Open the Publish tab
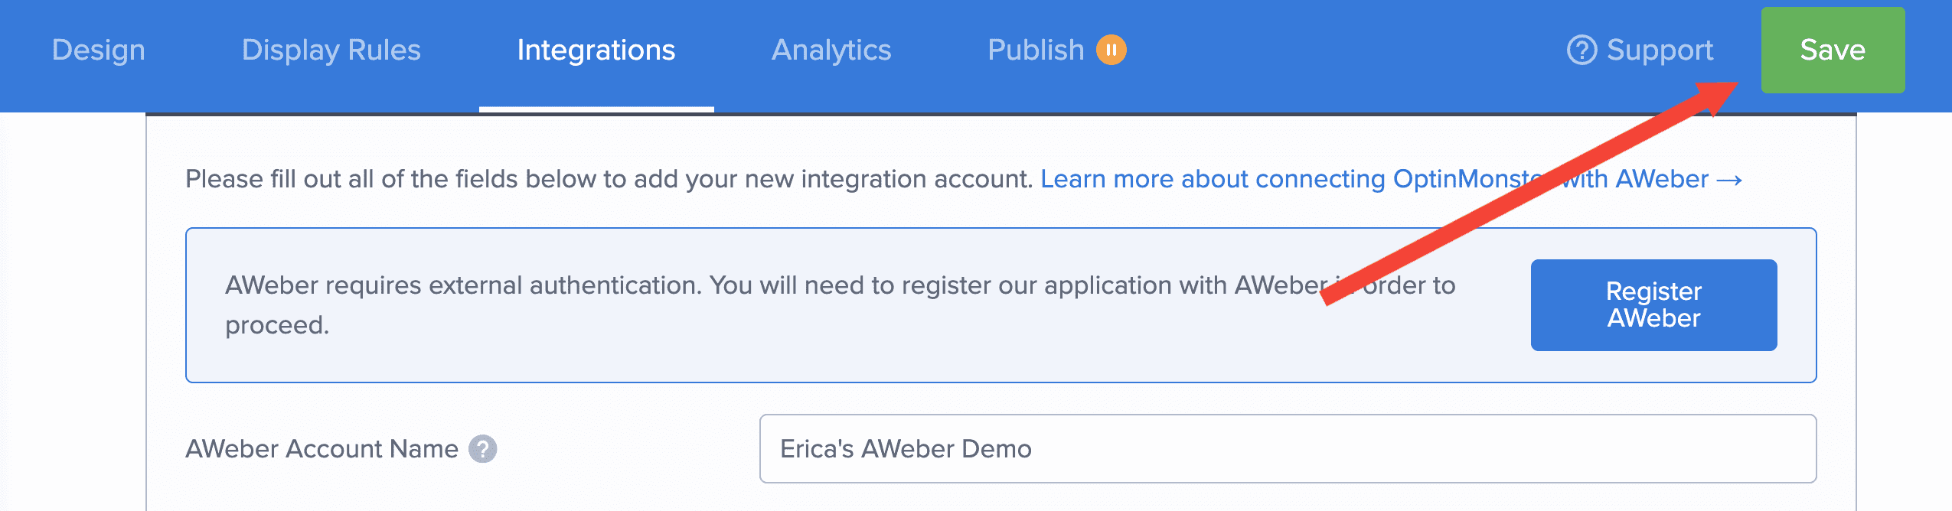 point(1036,50)
